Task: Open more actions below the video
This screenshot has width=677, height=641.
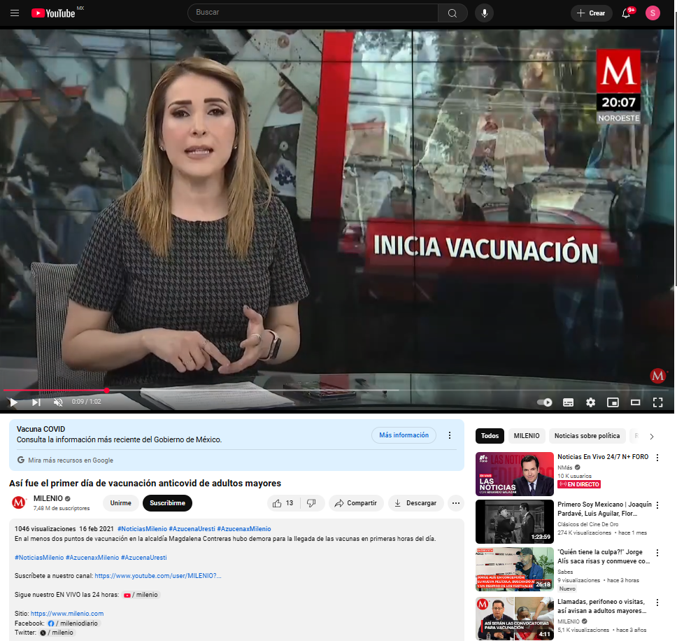Action: point(456,503)
